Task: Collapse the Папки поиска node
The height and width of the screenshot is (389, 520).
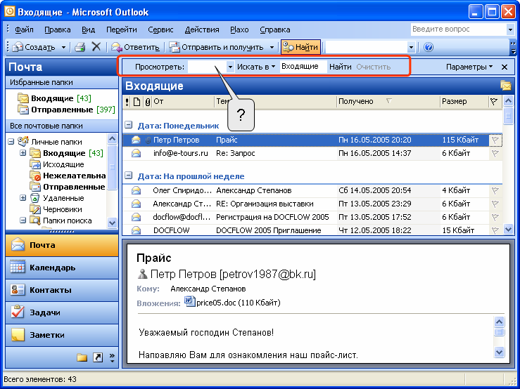Action: pos(23,220)
